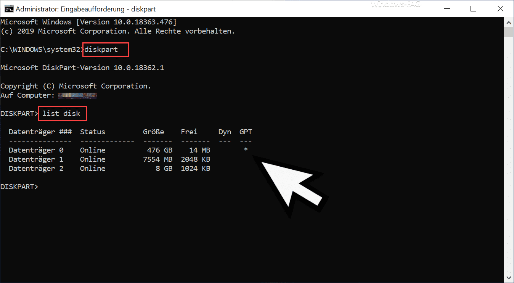Click the Datenträger 2 row
This screenshot has width=514, height=283.
[x=109, y=168]
